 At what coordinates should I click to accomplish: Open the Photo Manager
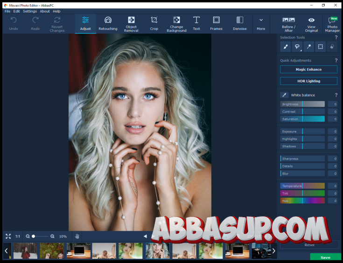332,24
